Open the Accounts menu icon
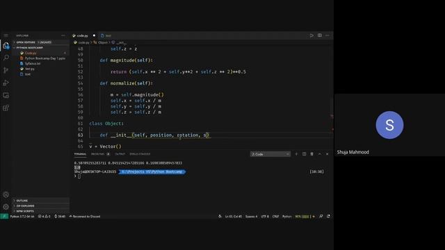 click(x=6, y=194)
